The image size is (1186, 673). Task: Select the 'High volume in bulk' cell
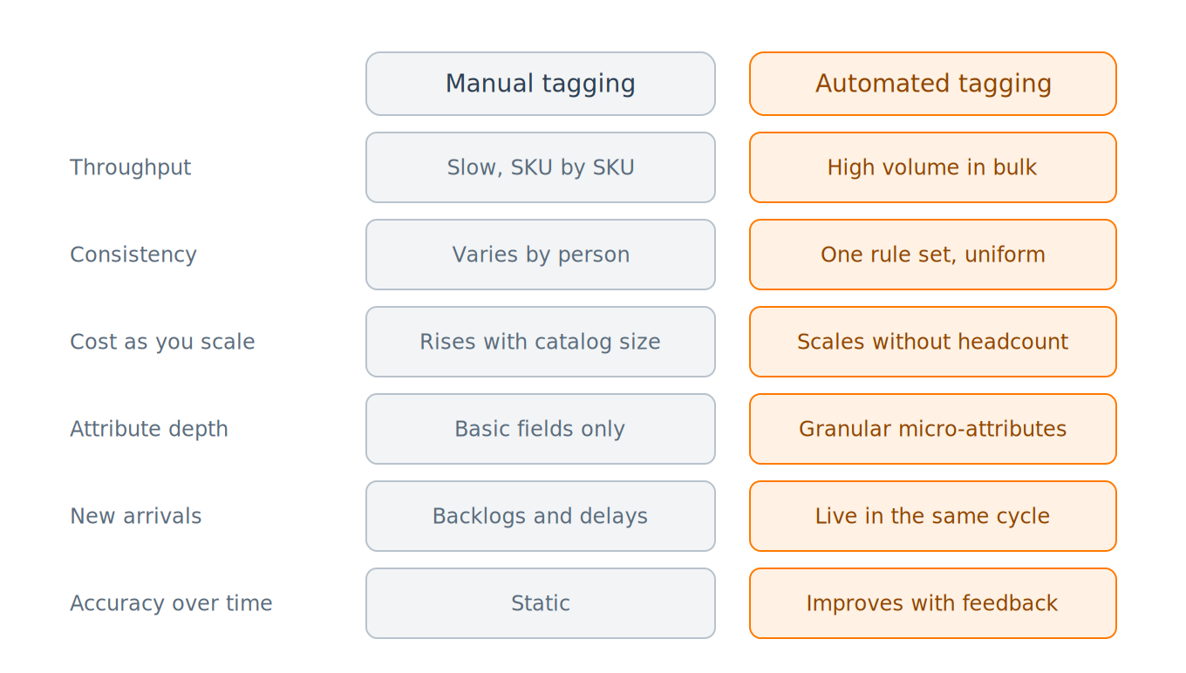click(x=933, y=167)
